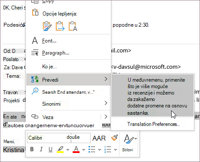
Task: Click the Veza link menu entry
Action: pyautogui.click(x=63, y=117)
